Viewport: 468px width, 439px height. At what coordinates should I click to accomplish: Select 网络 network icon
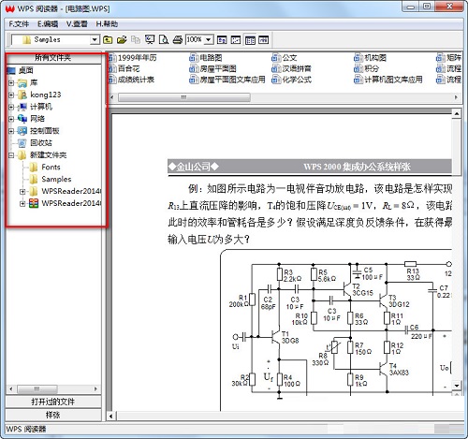pyautogui.click(x=22, y=119)
